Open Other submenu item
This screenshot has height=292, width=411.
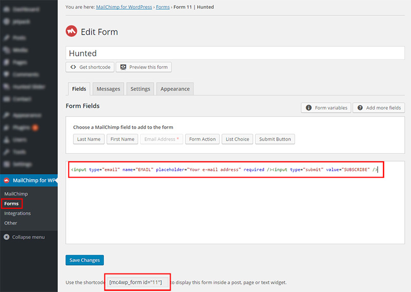(11, 223)
